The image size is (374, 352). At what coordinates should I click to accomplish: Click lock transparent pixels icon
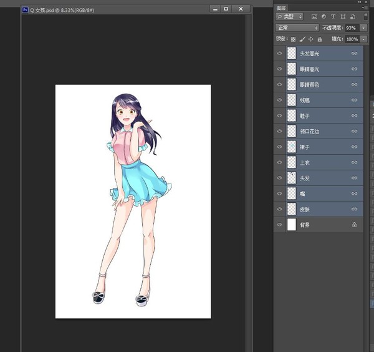pyautogui.click(x=293, y=39)
